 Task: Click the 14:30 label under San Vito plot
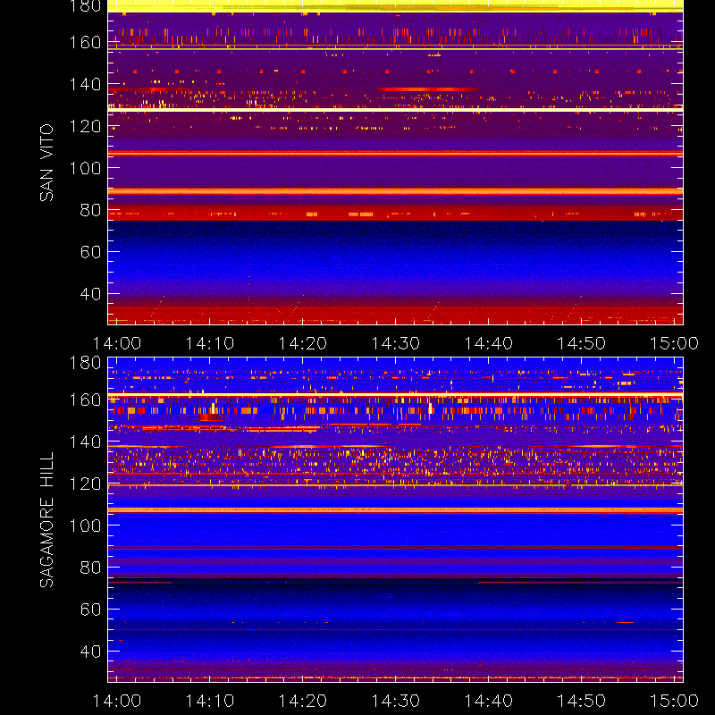395,343
